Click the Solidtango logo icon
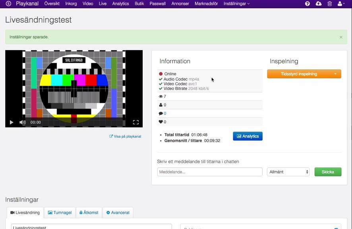The width and height of the screenshot is (352, 229). [8, 4]
